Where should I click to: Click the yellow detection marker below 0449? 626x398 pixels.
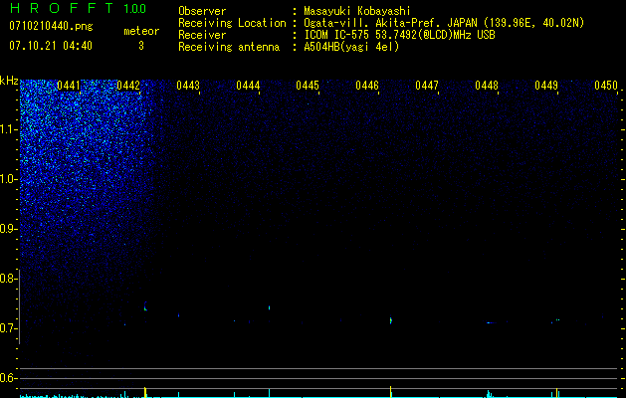557,392
